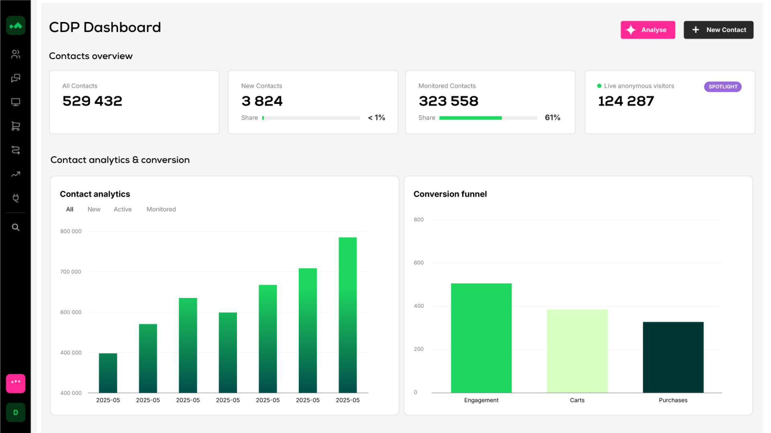Open the contacts people icon in sidebar
Viewport: 771px width, 433px height.
tap(16, 54)
